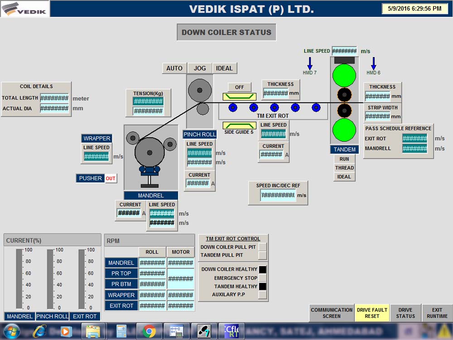Click the Emergency Stop status lamp
This screenshot has height=340, width=453.
(x=263, y=278)
